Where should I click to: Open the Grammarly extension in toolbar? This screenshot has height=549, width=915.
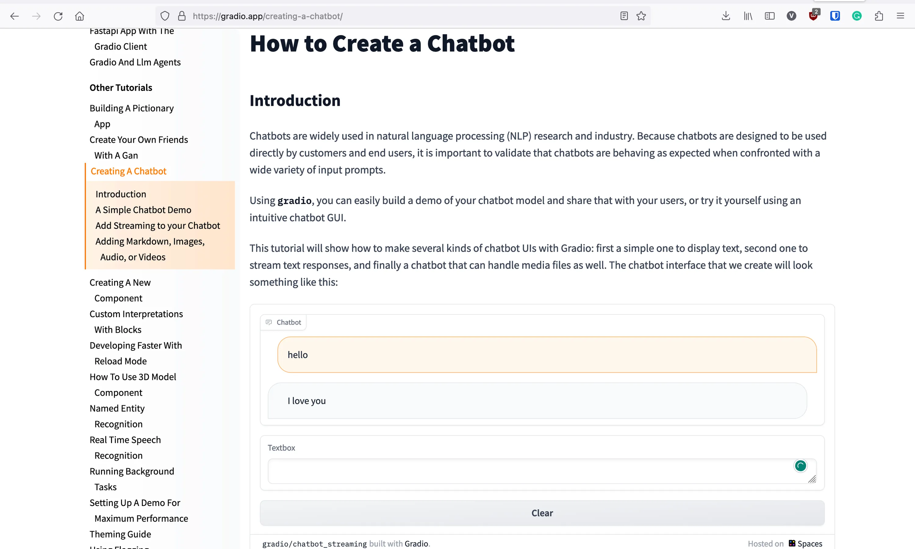[856, 16]
